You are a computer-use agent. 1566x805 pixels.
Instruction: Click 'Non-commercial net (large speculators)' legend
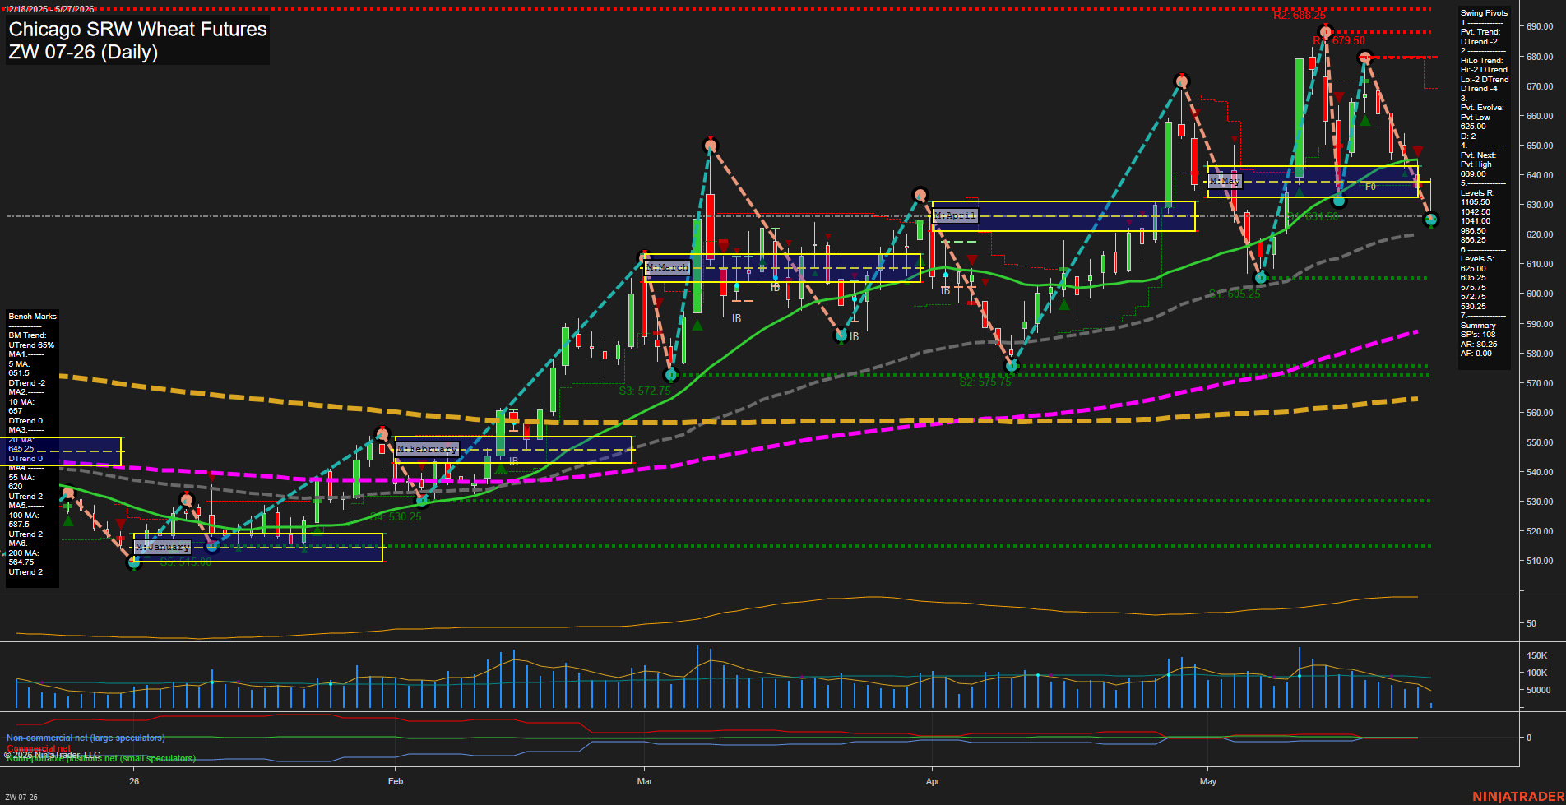click(86, 738)
